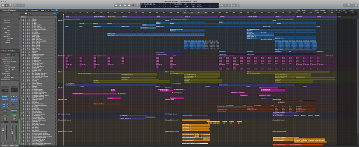Click the Kontakt5 instrument slot

pos(5,97)
